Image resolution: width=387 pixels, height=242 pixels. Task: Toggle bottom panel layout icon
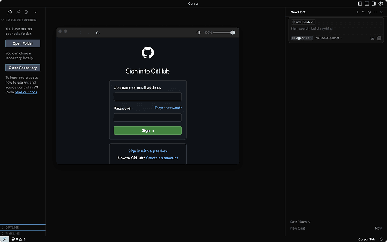[367, 3]
